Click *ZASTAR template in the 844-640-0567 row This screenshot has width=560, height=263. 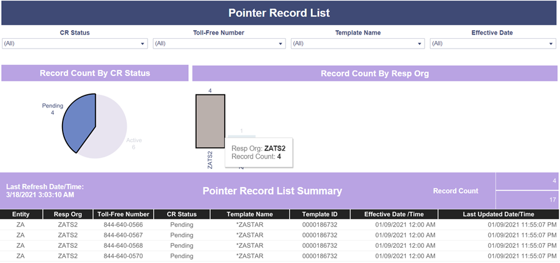(x=250, y=235)
